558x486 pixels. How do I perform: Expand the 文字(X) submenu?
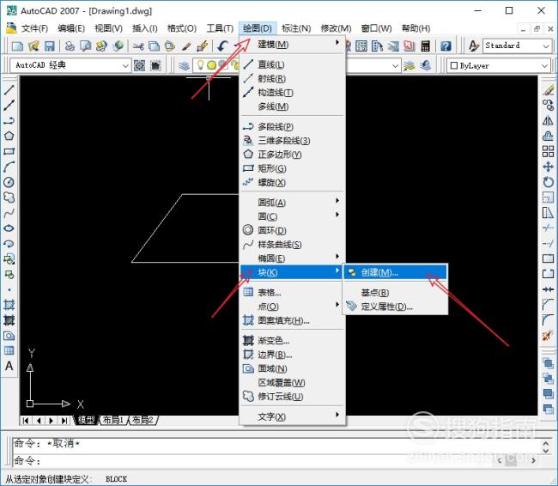(x=293, y=416)
